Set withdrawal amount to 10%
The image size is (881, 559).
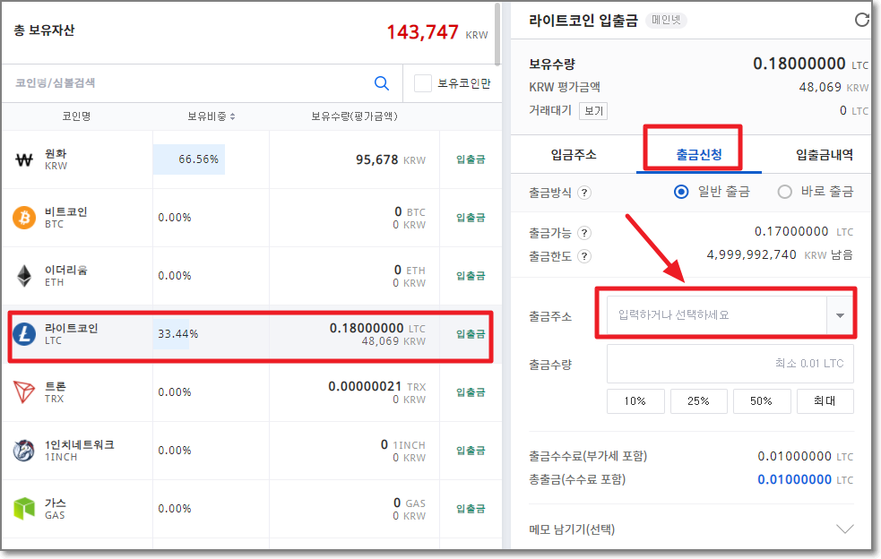point(635,401)
